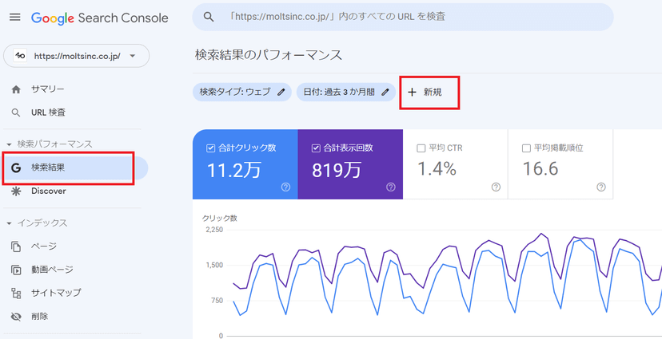Viewport: 662px width, 339px height.
Task: Open help icon on 平均掲載順位 card
Action: click(x=601, y=187)
